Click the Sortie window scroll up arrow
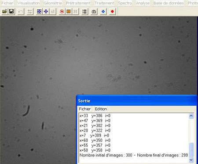Screen dimensions: 198x164 (191, 116)
